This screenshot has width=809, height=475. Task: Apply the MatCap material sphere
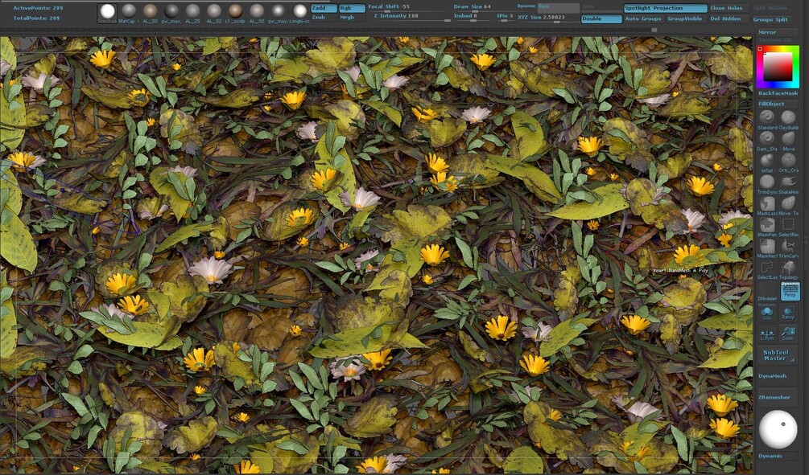pos(129,10)
